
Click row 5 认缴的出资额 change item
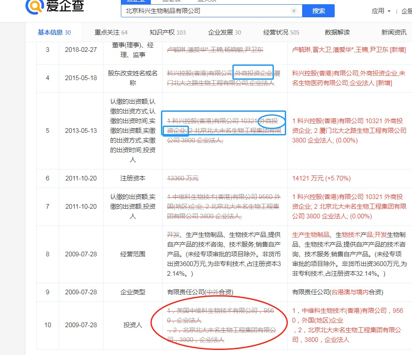pos(133,131)
